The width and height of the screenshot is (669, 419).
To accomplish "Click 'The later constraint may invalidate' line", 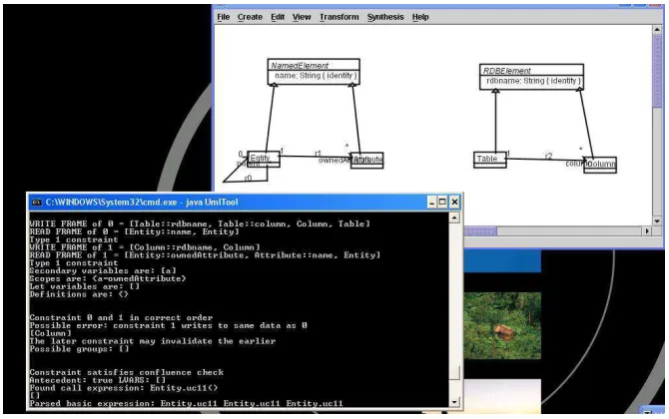I will pyautogui.click(x=153, y=341).
